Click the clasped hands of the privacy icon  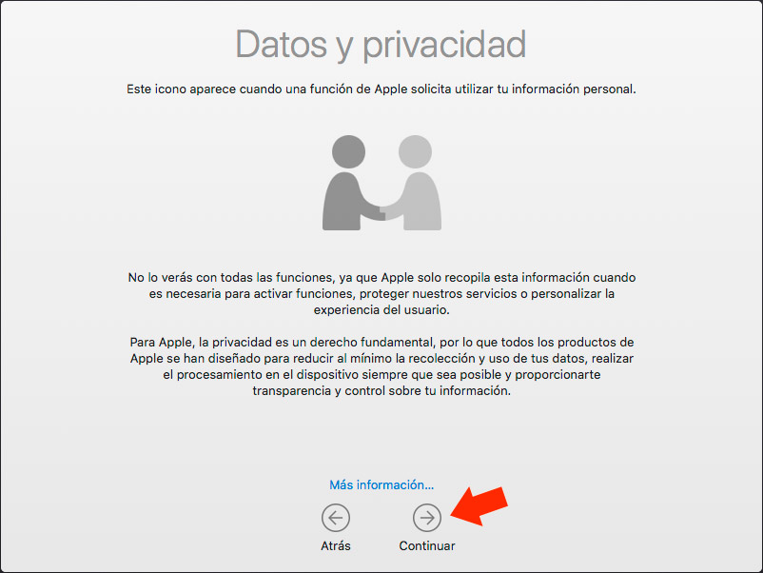[x=382, y=210]
